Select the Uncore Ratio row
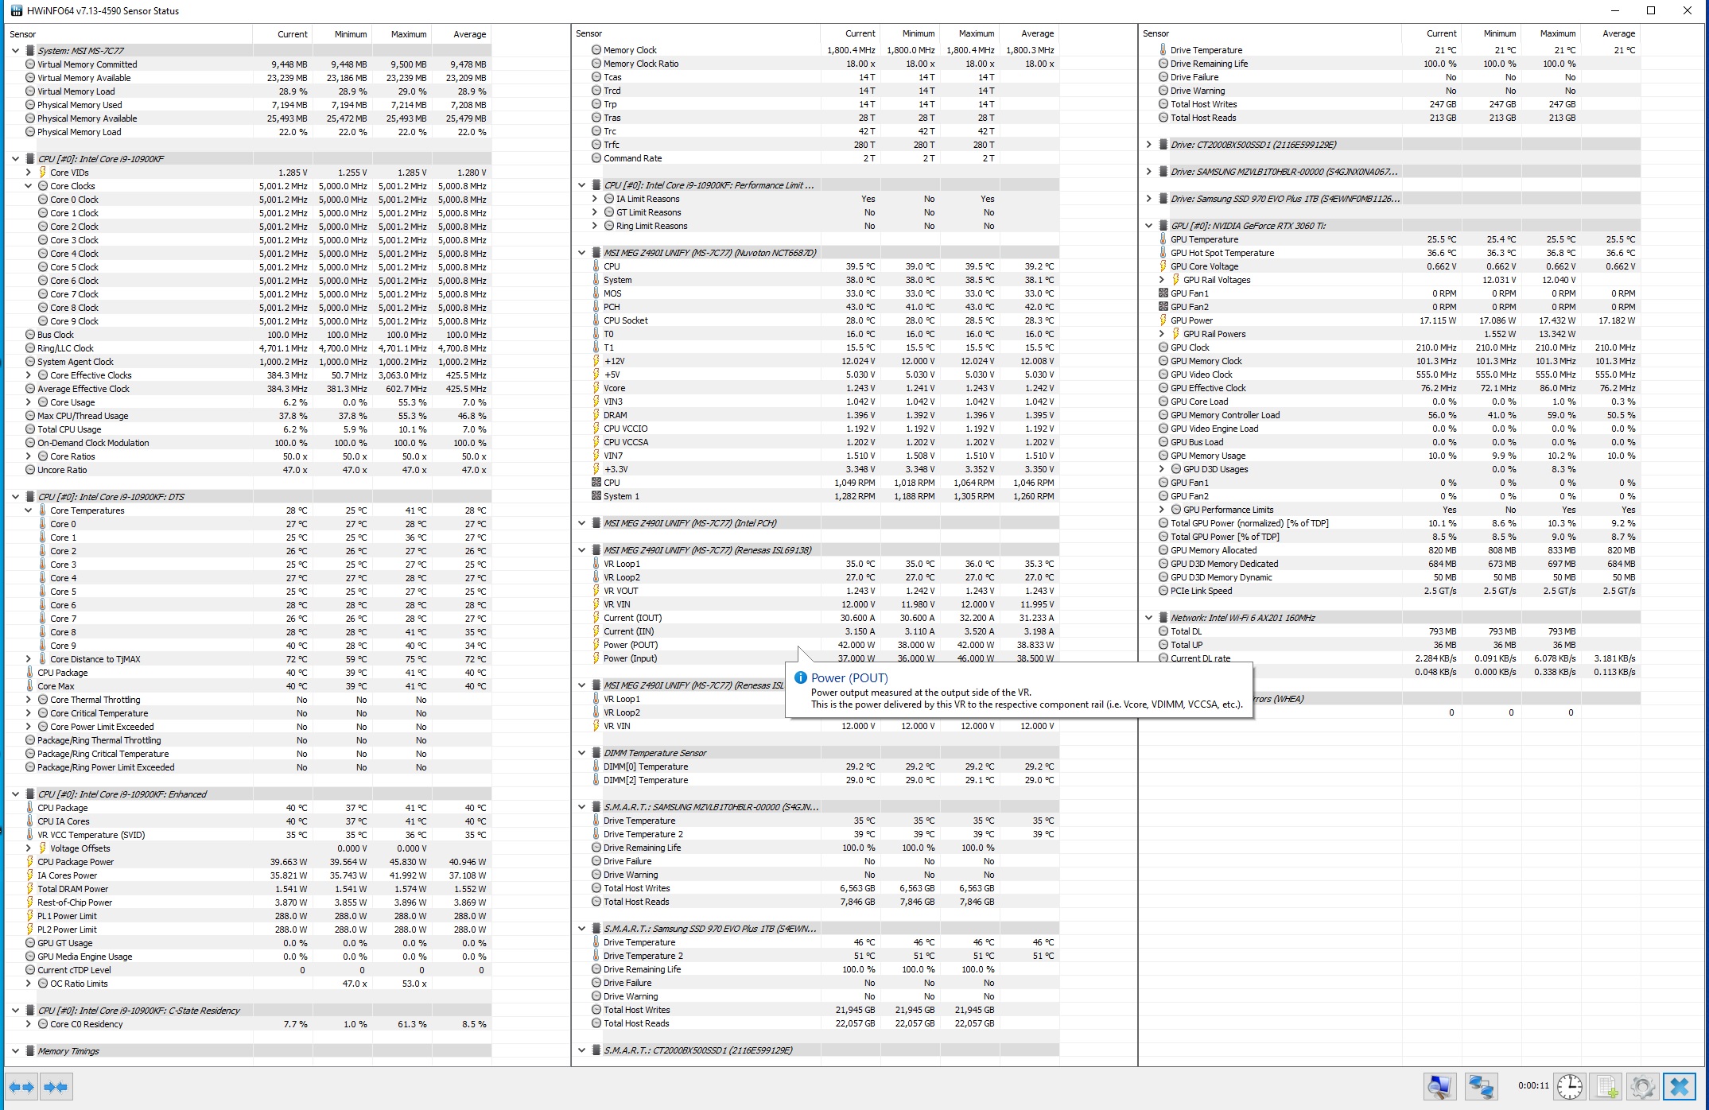 [248, 470]
